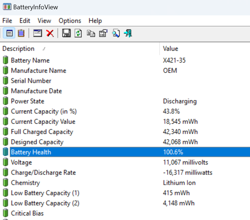Click battery icon beside Designed Capacity row
This screenshot has height=220, width=250.
pyautogui.click(x=6, y=142)
